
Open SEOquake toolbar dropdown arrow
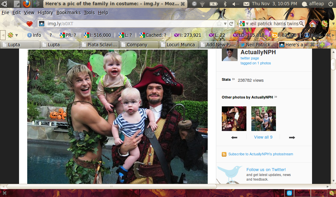16,35
